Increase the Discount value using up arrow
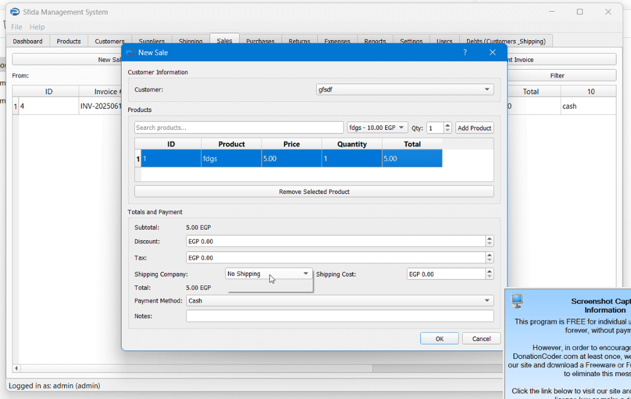This screenshot has width=631, height=399. click(489, 239)
